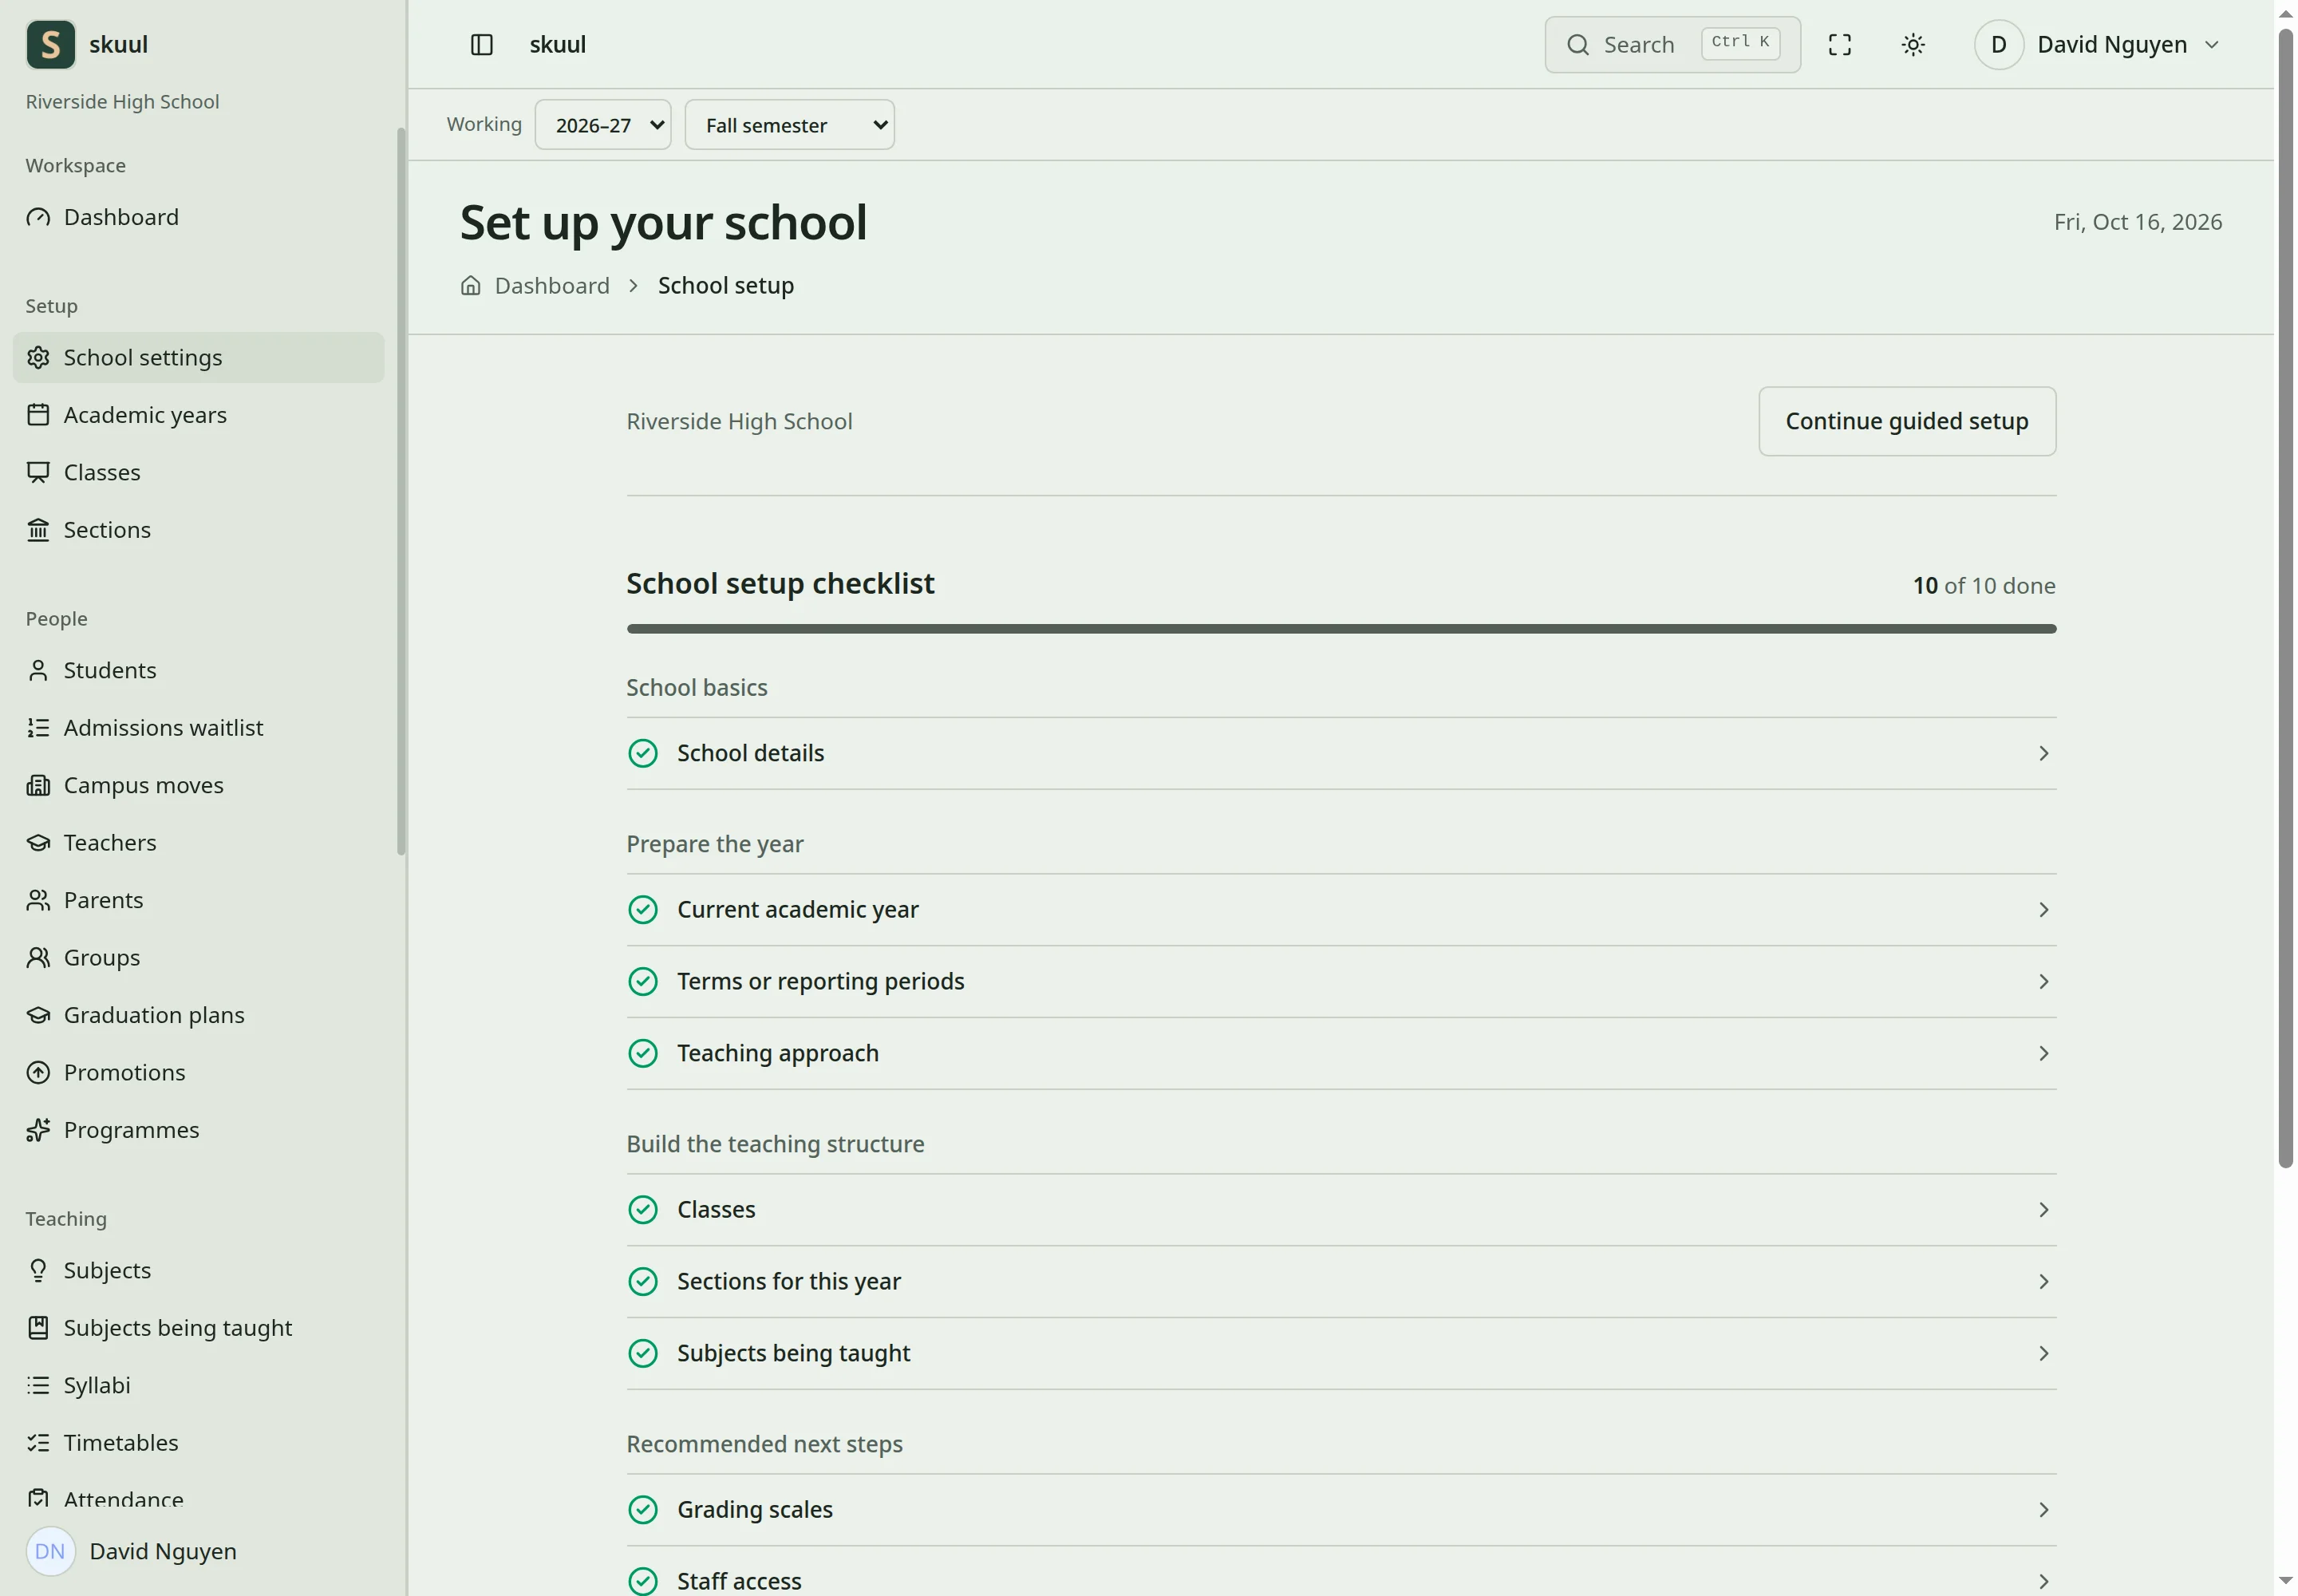Image resolution: width=2298 pixels, height=1596 pixels.
Task: Open Terms or reporting periods row chevron
Action: point(2044,982)
